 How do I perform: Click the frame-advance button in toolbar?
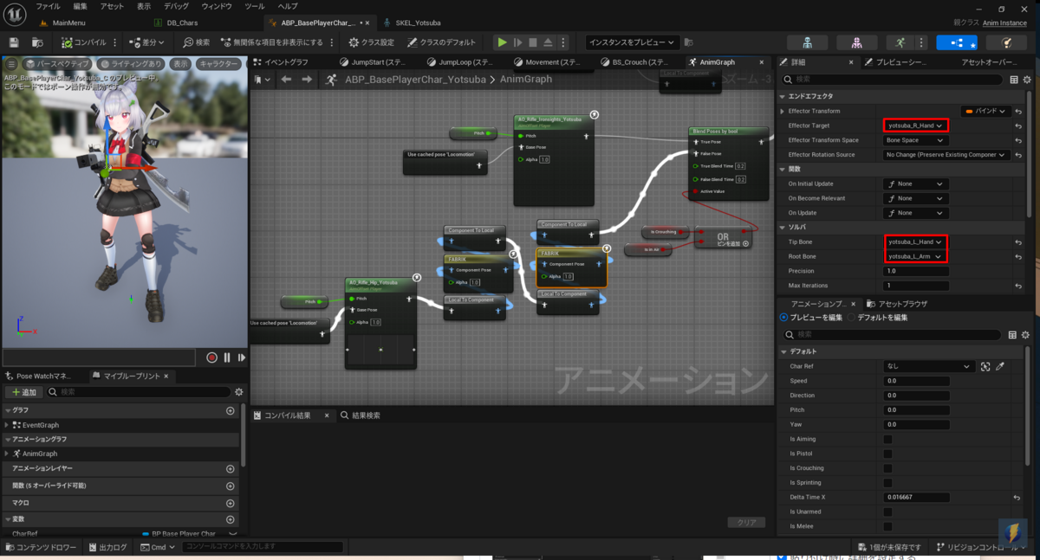pos(517,42)
